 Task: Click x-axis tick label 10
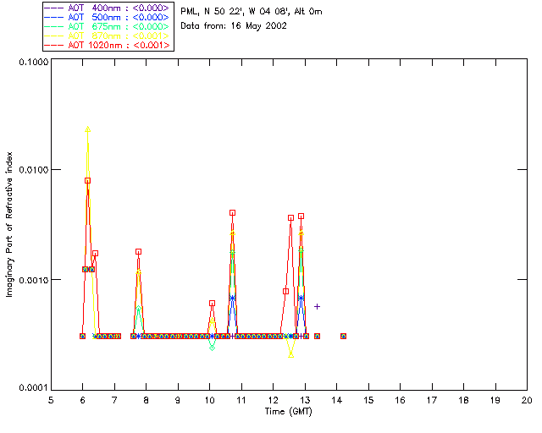(209, 401)
